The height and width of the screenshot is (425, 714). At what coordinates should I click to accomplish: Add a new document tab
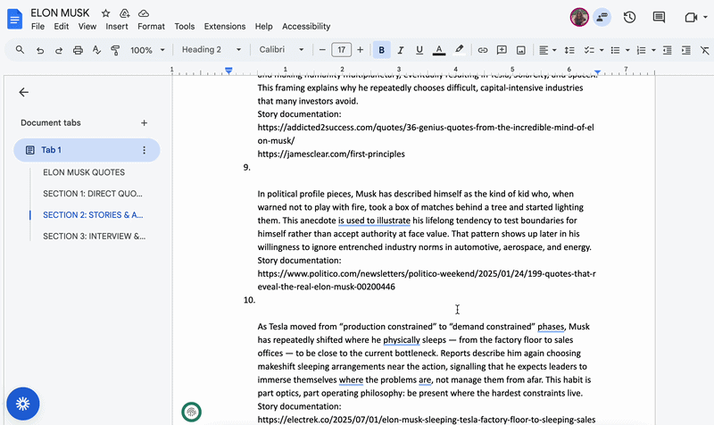point(144,123)
